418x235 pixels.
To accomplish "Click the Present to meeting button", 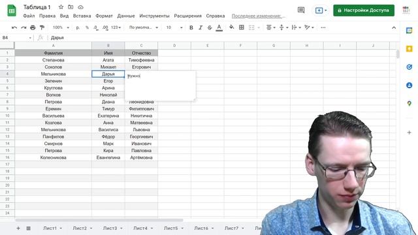I will pos(321,10).
